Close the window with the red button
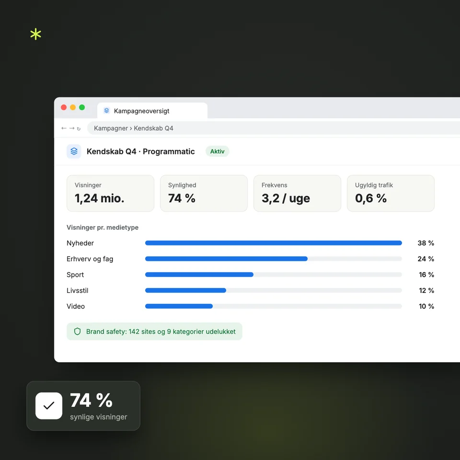460x460 pixels. [64, 107]
